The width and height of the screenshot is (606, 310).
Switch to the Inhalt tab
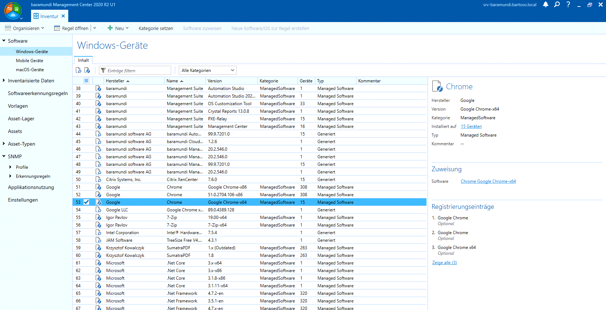(x=83, y=60)
